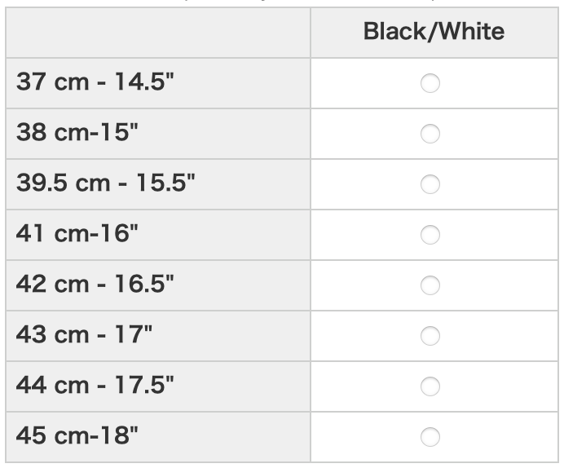
Task: Click the 45 cm-18" size label
Action: pyautogui.click(x=77, y=436)
